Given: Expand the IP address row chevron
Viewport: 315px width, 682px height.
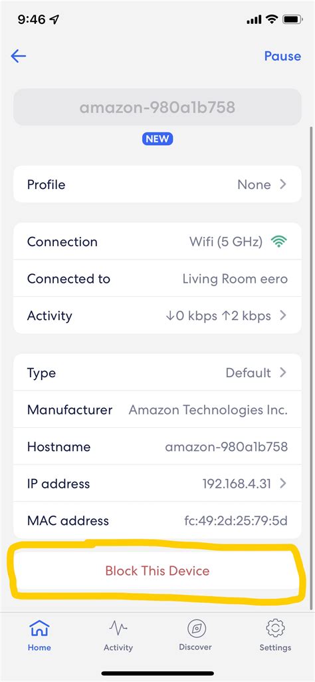Looking at the screenshot, I should point(283,483).
